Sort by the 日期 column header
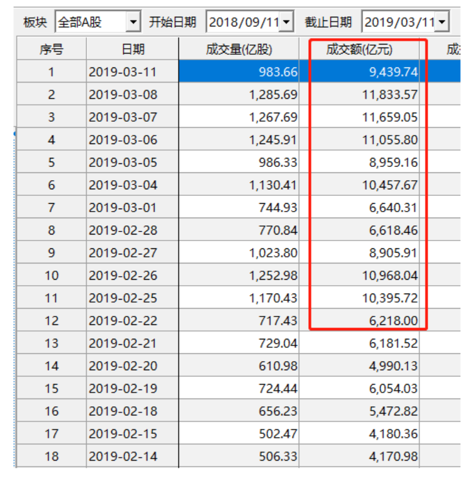 pos(133,49)
